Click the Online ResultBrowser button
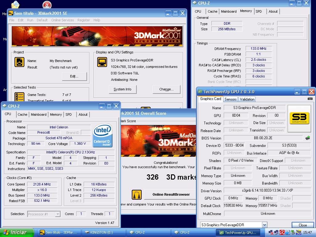The image size is (316, 237). (x=171, y=194)
